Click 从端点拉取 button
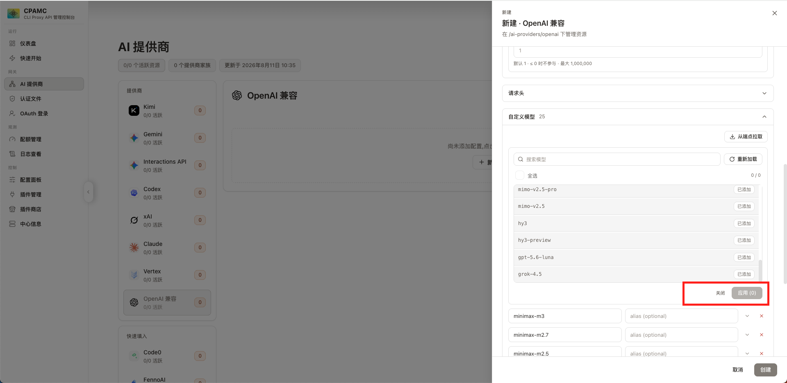Viewport: 787px width, 383px height. 746,137
